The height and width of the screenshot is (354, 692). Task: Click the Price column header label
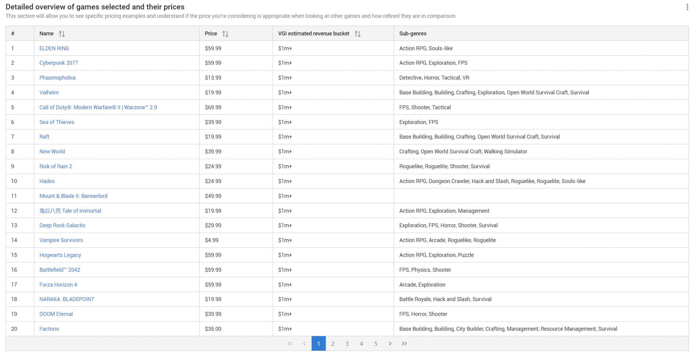[211, 34]
